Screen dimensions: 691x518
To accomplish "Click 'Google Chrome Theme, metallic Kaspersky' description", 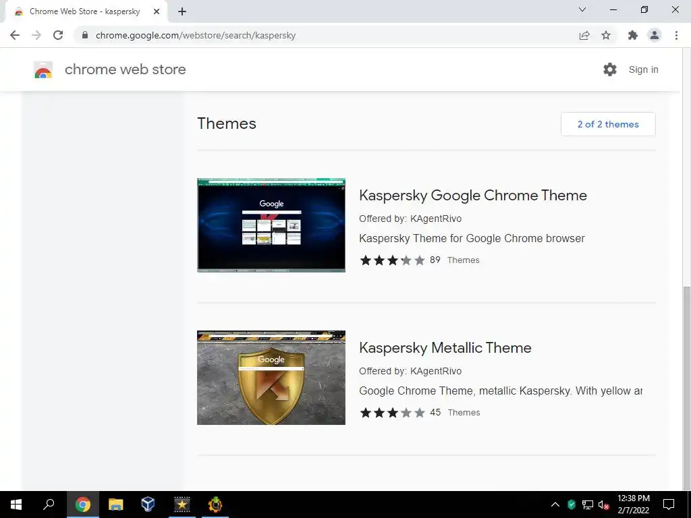I will tap(501, 391).
